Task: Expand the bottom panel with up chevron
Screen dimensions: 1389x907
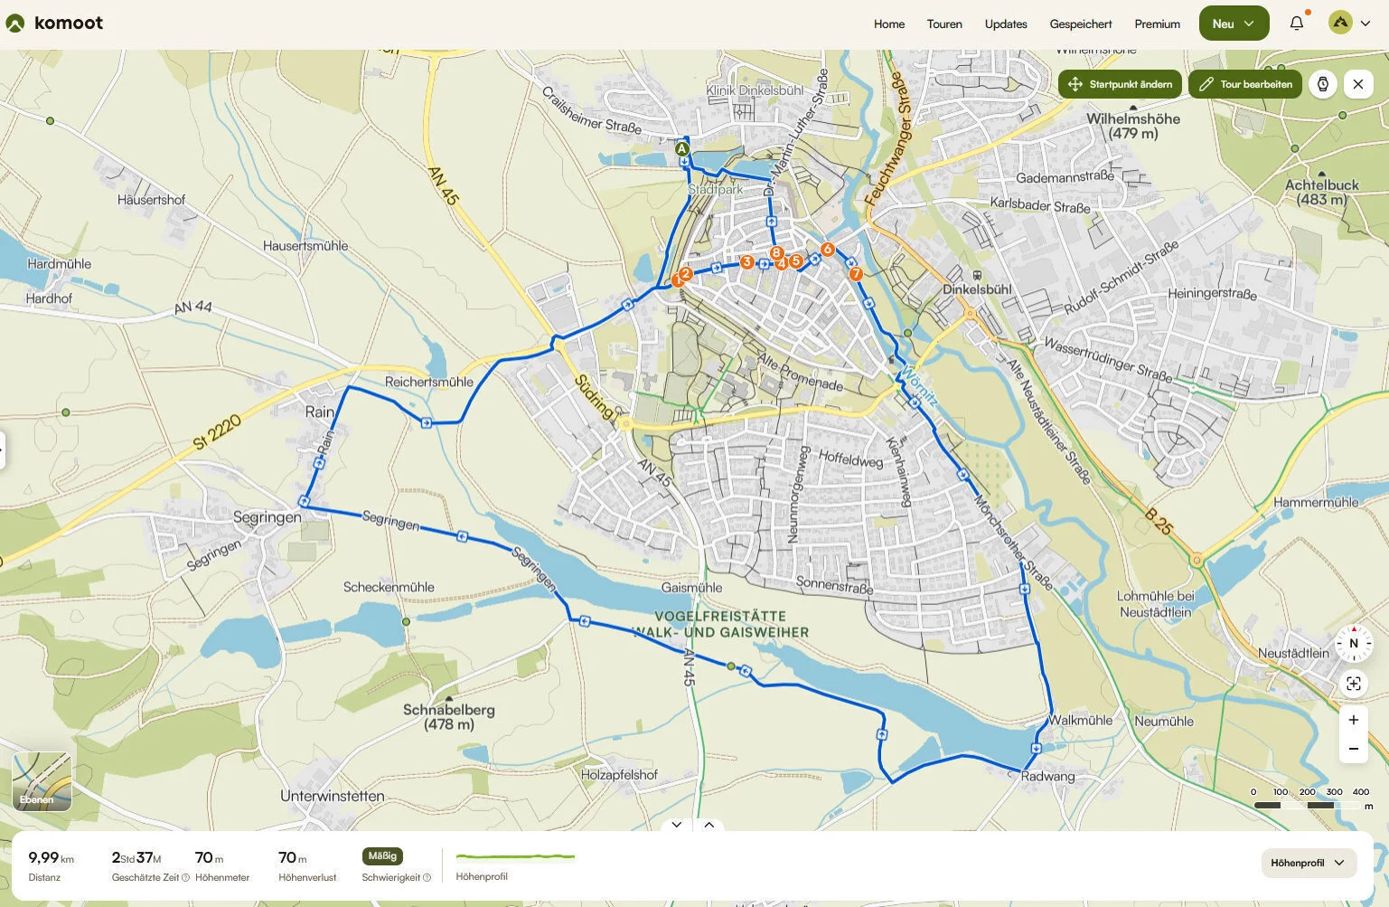Action: pos(709,825)
